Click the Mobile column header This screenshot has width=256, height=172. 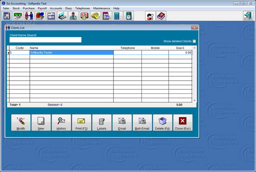155,48
